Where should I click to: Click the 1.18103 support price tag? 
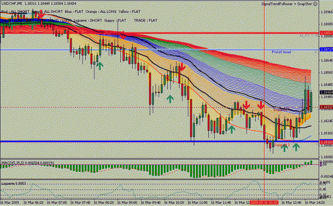[326, 142]
